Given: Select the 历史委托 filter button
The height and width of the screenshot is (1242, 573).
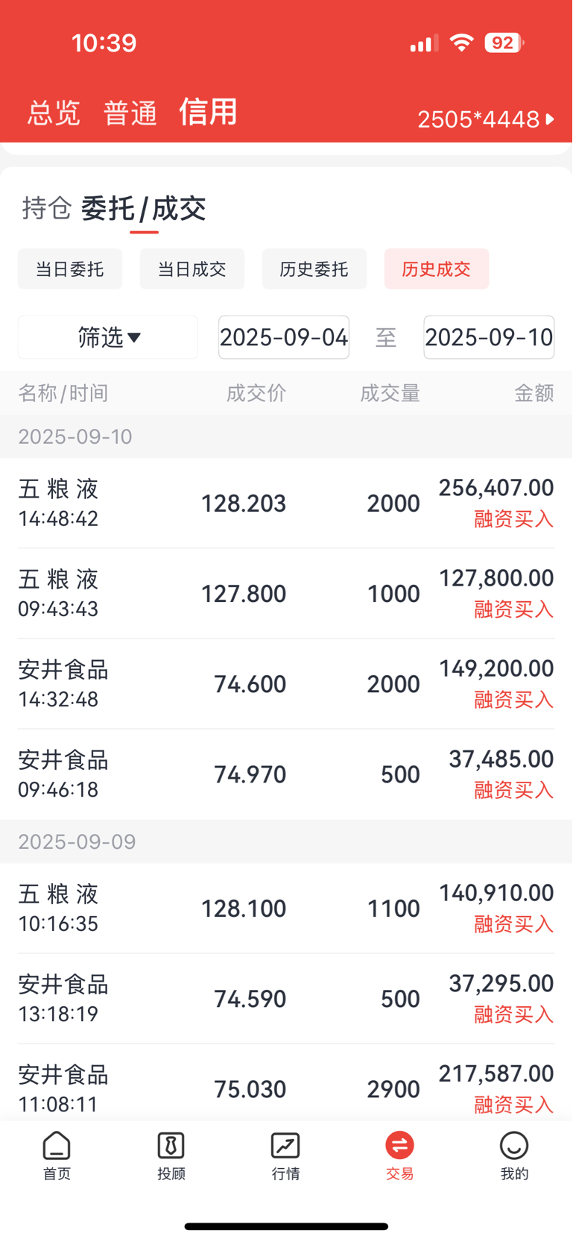Looking at the screenshot, I should (314, 269).
